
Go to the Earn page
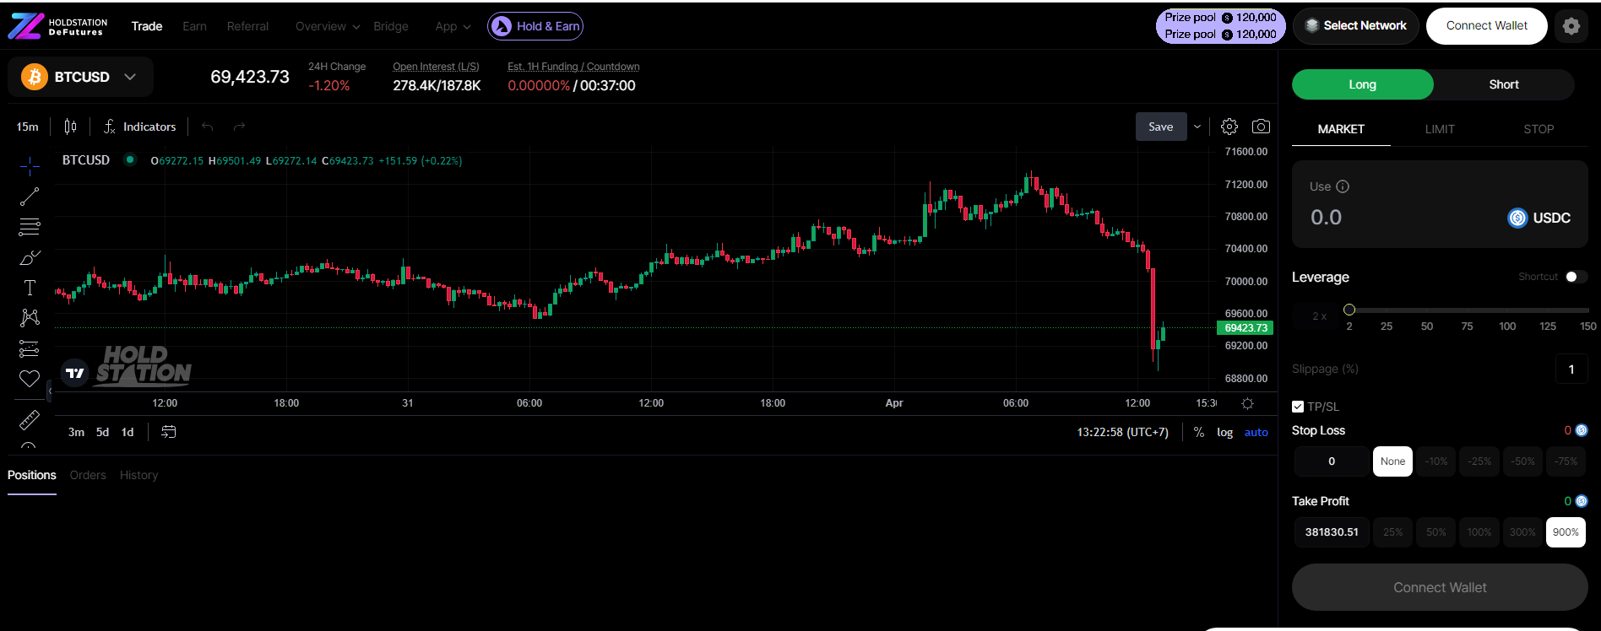click(194, 26)
